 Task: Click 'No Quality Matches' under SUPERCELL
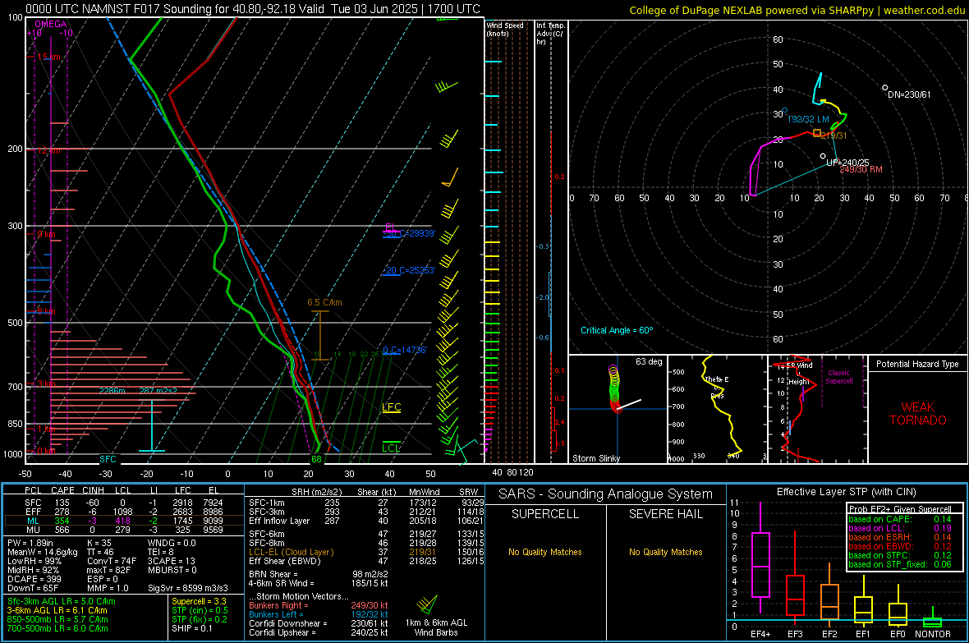[x=545, y=552]
